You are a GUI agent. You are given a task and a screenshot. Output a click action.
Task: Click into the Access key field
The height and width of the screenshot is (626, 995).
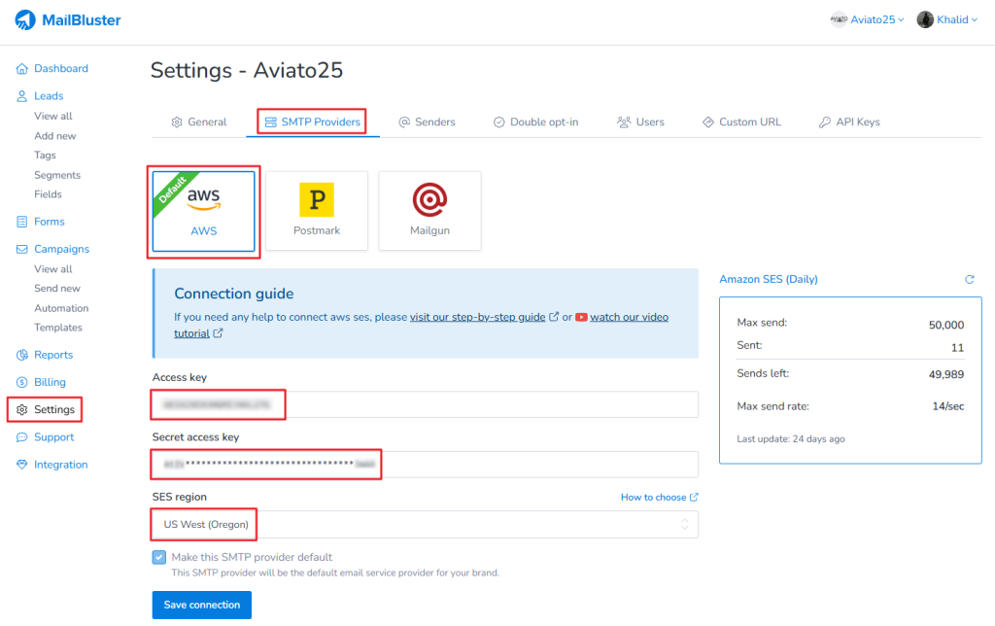click(426, 404)
